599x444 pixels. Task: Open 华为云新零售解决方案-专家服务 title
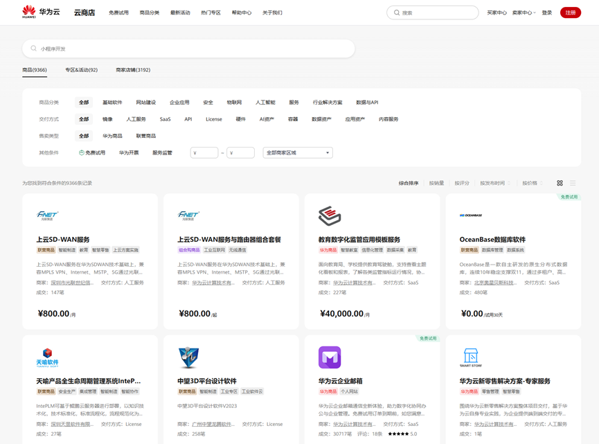tap(505, 381)
